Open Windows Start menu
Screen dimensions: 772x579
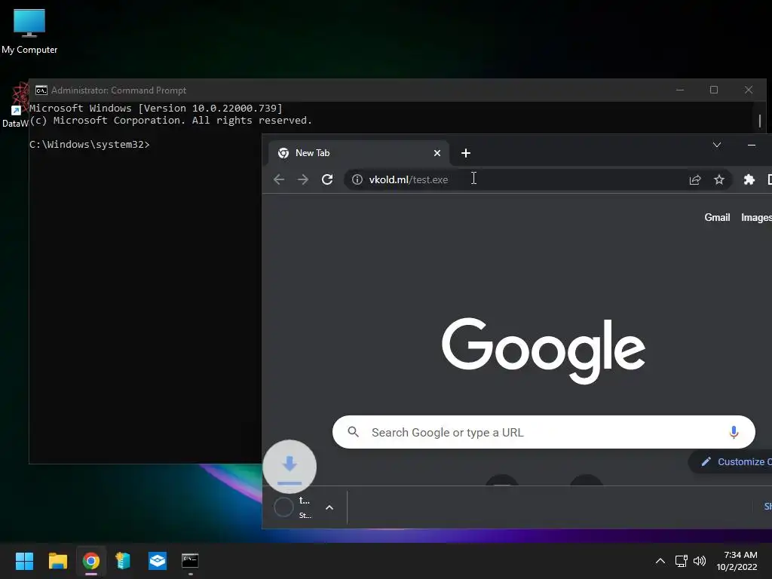click(24, 561)
